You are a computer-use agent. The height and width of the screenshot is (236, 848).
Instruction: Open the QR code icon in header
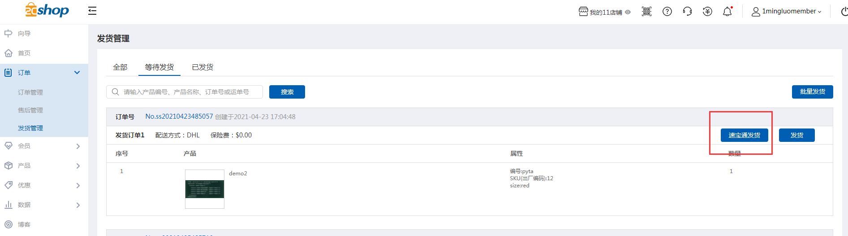646,12
